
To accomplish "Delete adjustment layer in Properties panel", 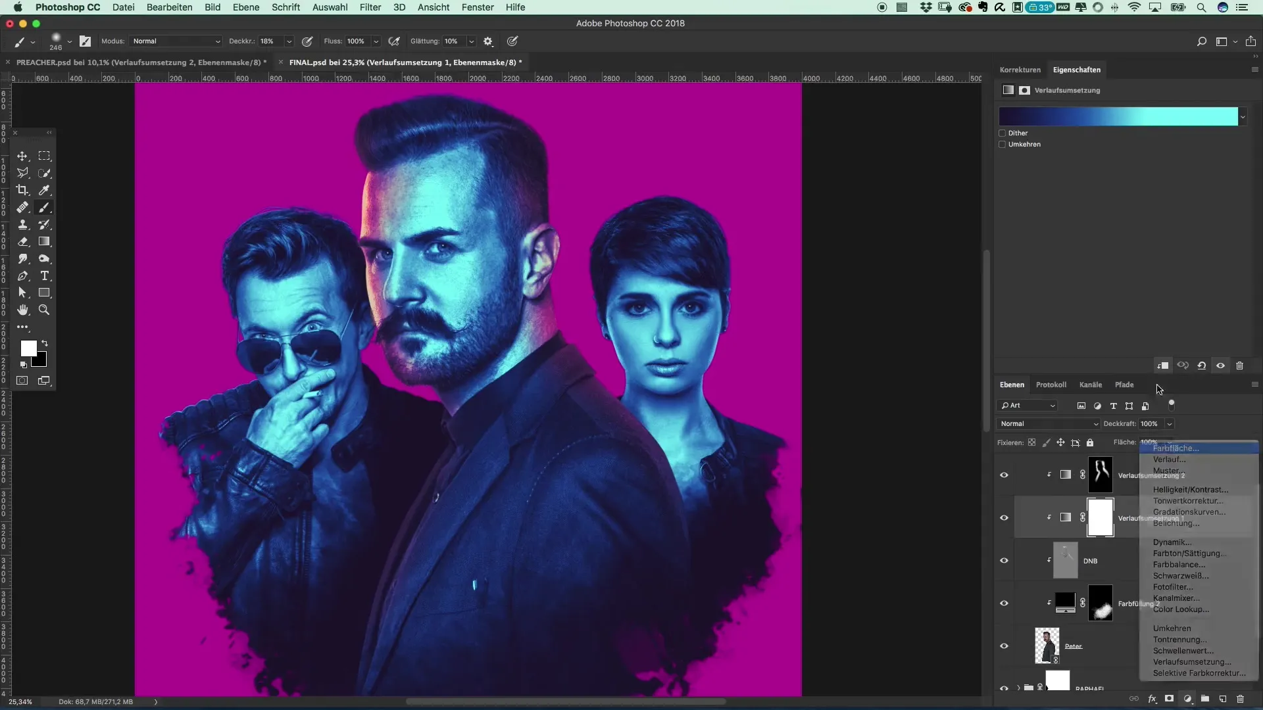I will tap(1239, 366).
